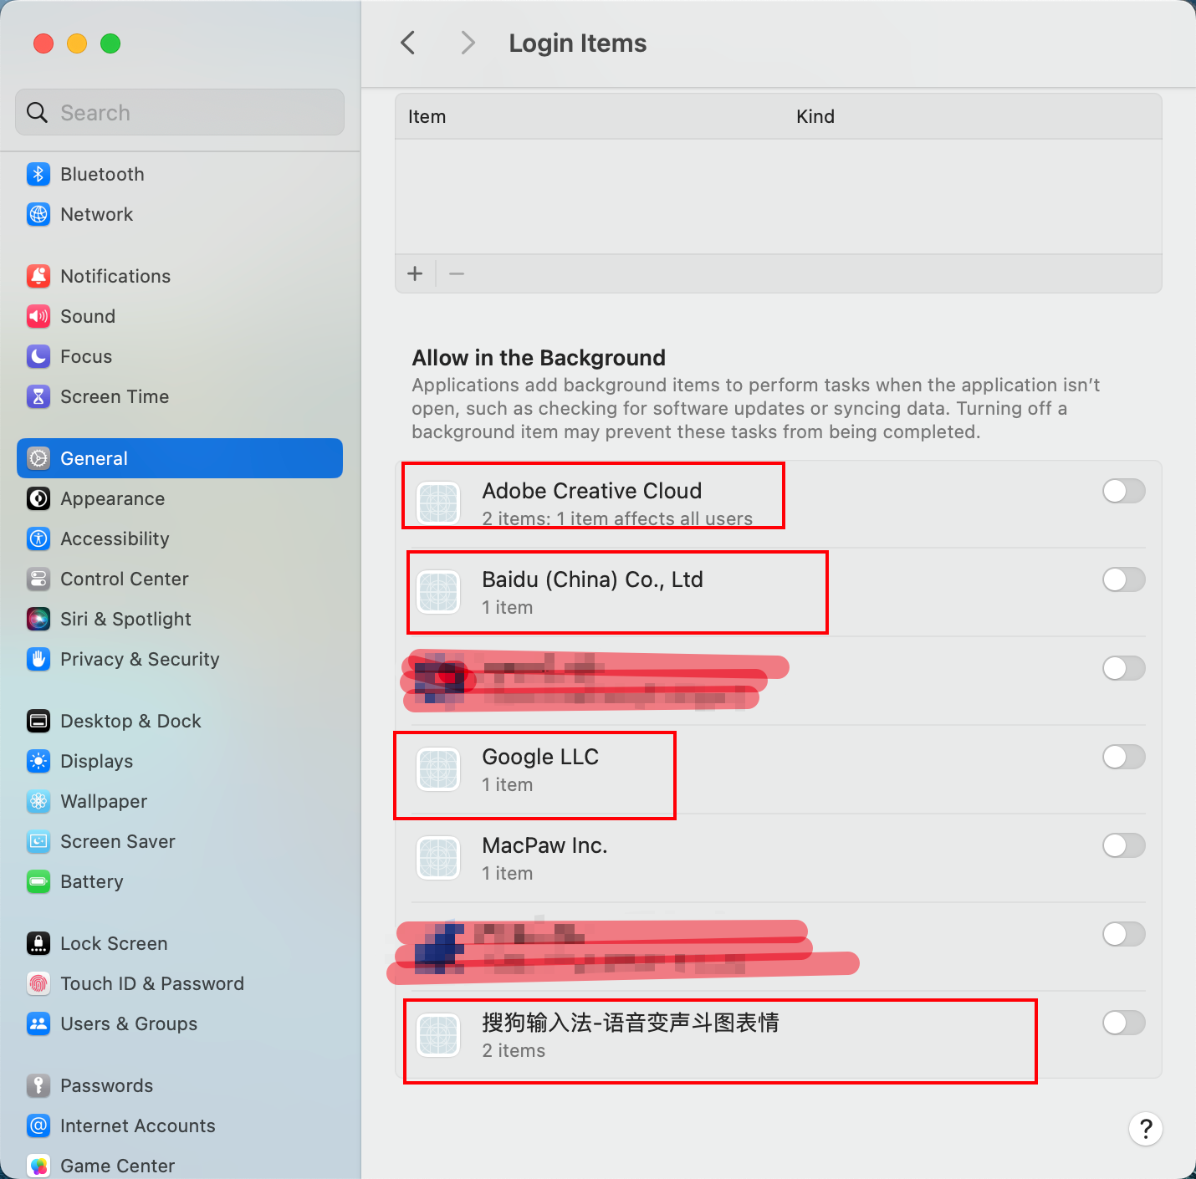Click the Google LLC app icon
Image resolution: width=1196 pixels, height=1179 pixels.
(x=438, y=769)
